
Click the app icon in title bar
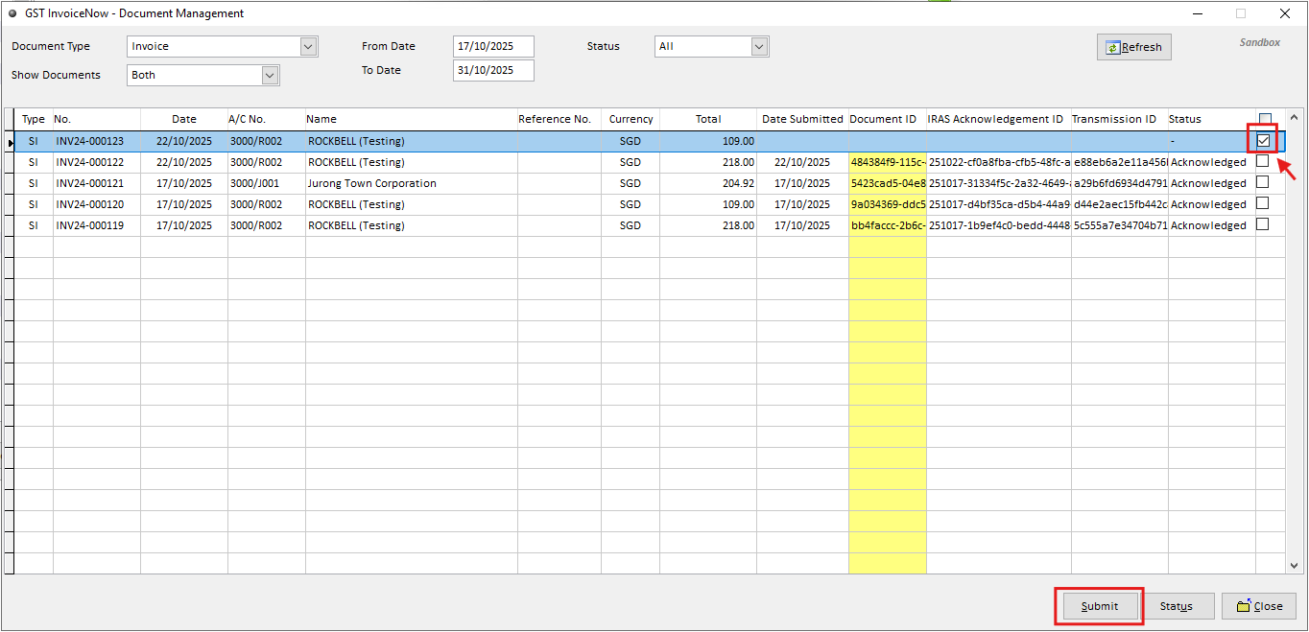point(12,13)
